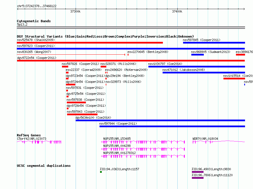Open the UCSC segmental duplications track title
Screen dimensions: 253x189
tap(44, 166)
